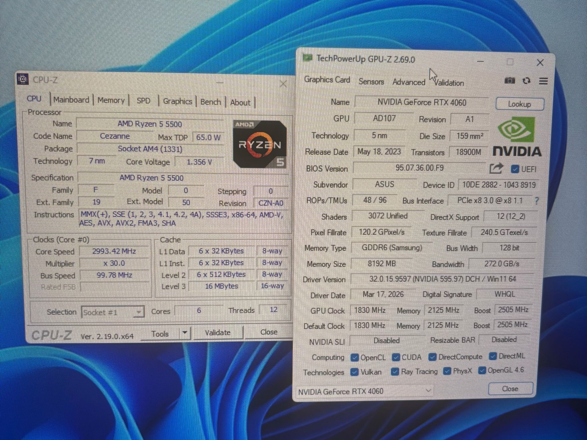Open the Tools dropdown arrow in CPU-Z
Viewport: 587px width, 440px height.
(185, 333)
